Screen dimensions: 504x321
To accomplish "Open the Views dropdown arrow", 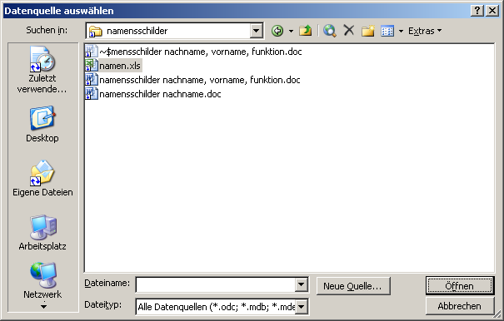I will coord(401,31).
